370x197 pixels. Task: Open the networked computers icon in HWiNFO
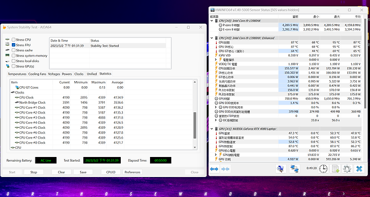click(294, 168)
